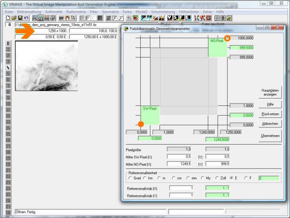Open the Bildverwaltung menu
290x218 pixels.
point(29,12)
